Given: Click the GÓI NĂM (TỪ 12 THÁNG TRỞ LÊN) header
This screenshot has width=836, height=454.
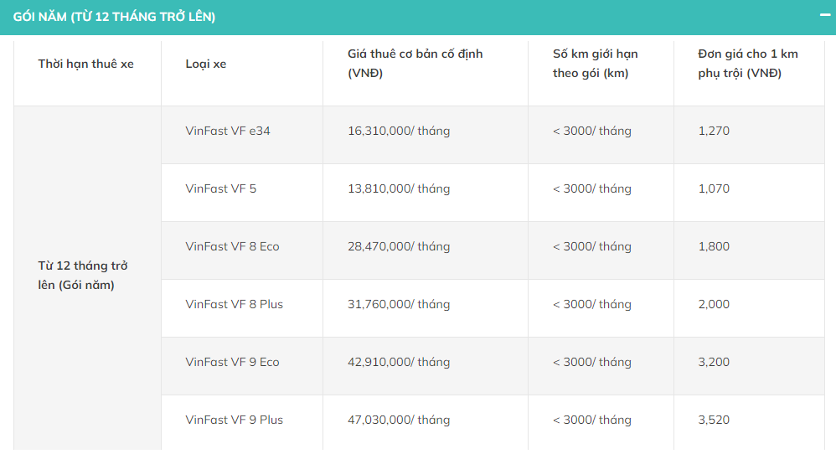Looking at the screenshot, I should (114, 17).
